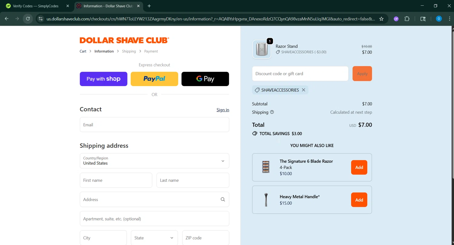Click search magnifier in Address field
This screenshot has width=454, height=245.
(x=223, y=200)
